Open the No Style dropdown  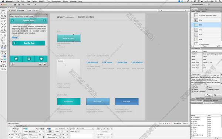coord(105,134)
